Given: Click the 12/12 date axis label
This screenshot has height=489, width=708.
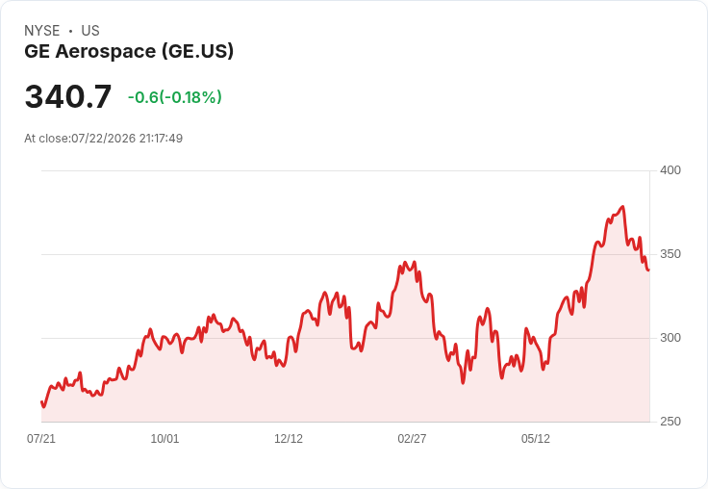Looking at the screenshot, I should click(289, 439).
